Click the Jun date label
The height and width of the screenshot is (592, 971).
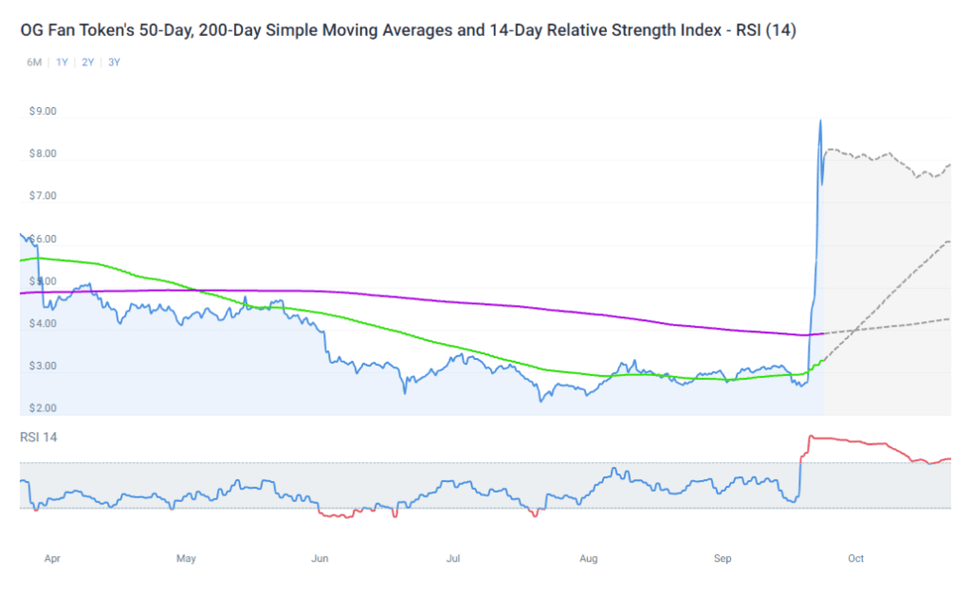click(x=320, y=559)
